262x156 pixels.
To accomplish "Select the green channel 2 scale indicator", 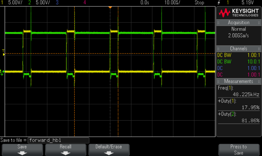I will pos(39,3).
